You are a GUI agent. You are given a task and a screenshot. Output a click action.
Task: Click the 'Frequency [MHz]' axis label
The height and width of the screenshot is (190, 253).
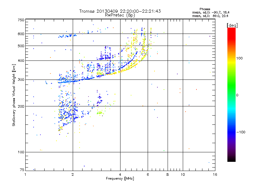click(120, 179)
